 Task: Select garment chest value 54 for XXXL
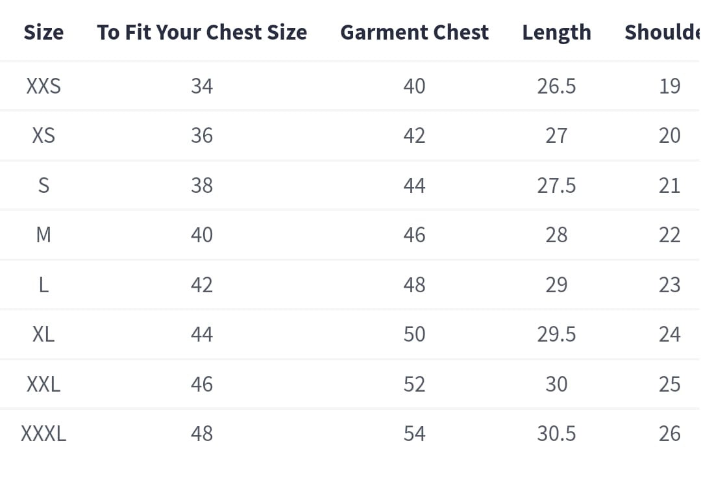pos(414,433)
